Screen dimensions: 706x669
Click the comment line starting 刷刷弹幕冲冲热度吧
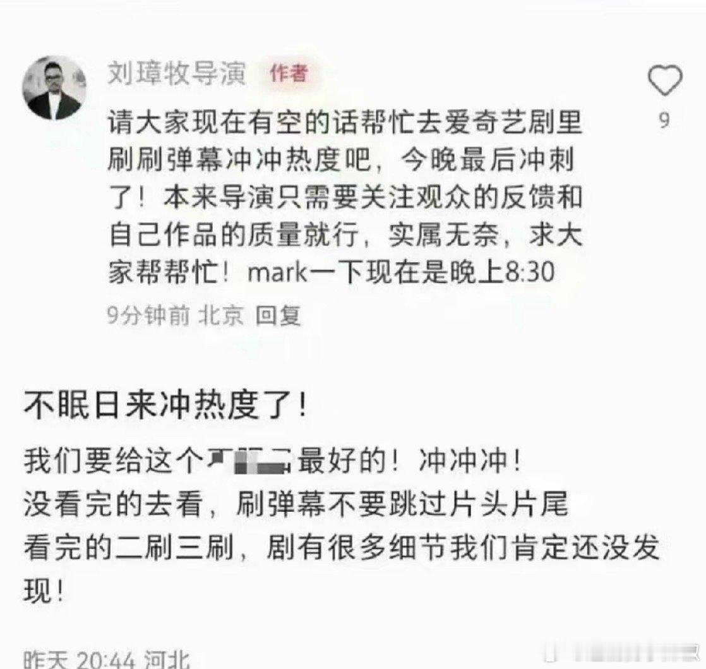(341, 159)
